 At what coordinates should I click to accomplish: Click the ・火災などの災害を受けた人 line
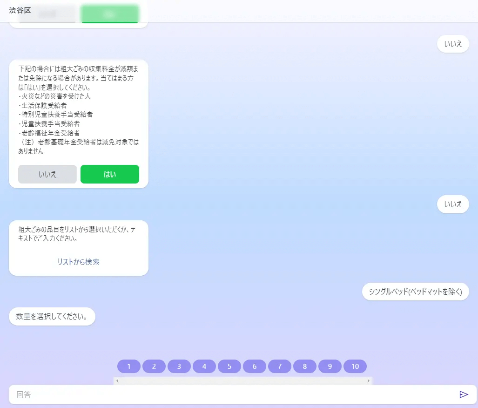point(54,96)
